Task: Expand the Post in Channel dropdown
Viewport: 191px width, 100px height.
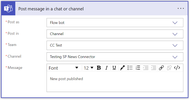Action: coord(115,34)
